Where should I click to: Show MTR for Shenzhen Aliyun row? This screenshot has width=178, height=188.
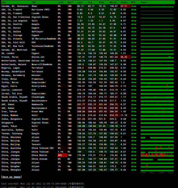(133, 137)
